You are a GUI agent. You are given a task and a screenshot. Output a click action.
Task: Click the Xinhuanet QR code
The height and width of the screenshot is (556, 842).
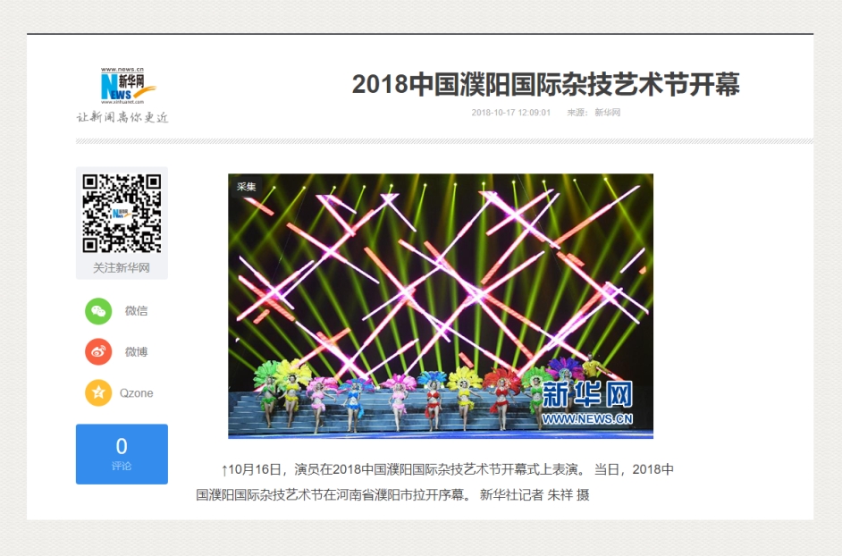[x=122, y=214]
